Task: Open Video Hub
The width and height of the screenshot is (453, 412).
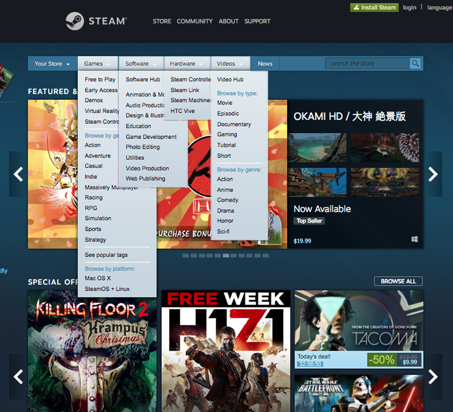Action: (230, 79)
